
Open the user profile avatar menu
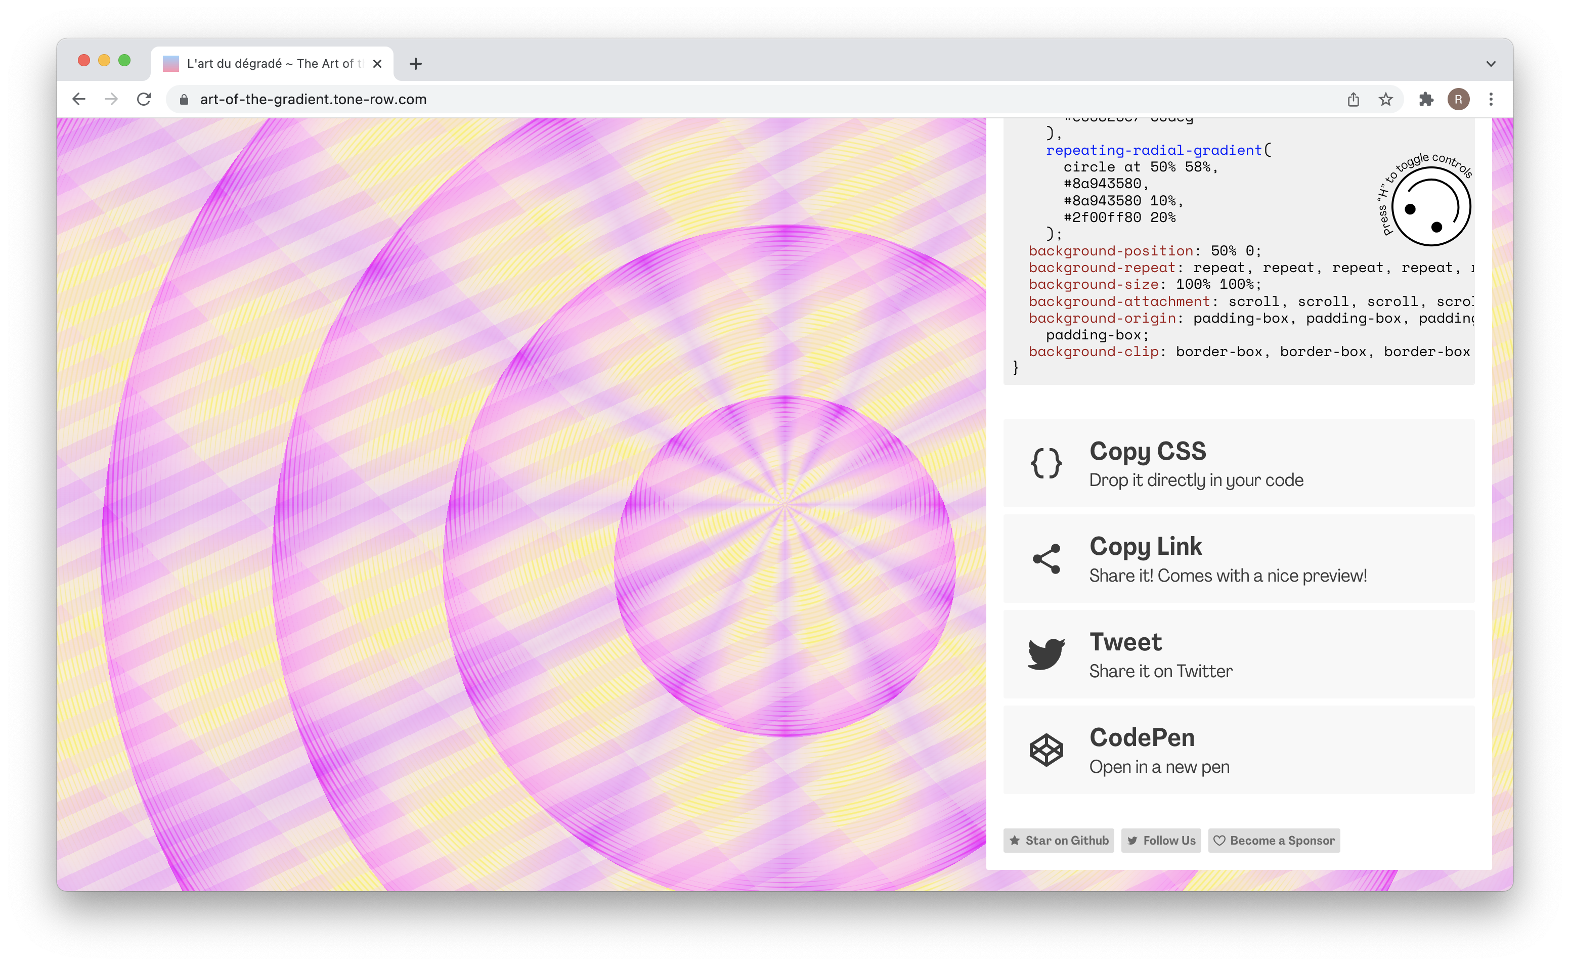1458,100
